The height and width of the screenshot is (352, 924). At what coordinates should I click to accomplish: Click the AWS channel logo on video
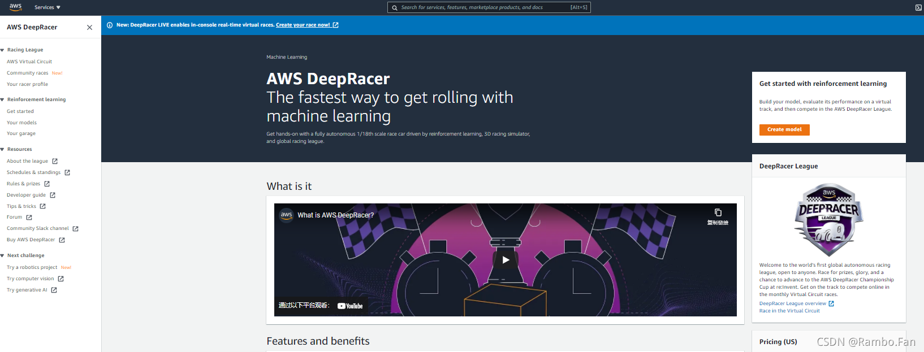coord(287,215)
